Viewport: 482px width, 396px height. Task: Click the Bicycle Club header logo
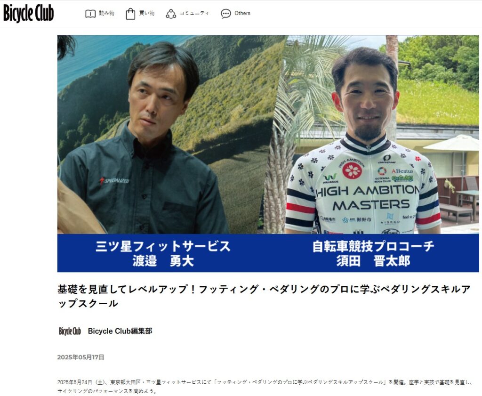coord(28,13)
